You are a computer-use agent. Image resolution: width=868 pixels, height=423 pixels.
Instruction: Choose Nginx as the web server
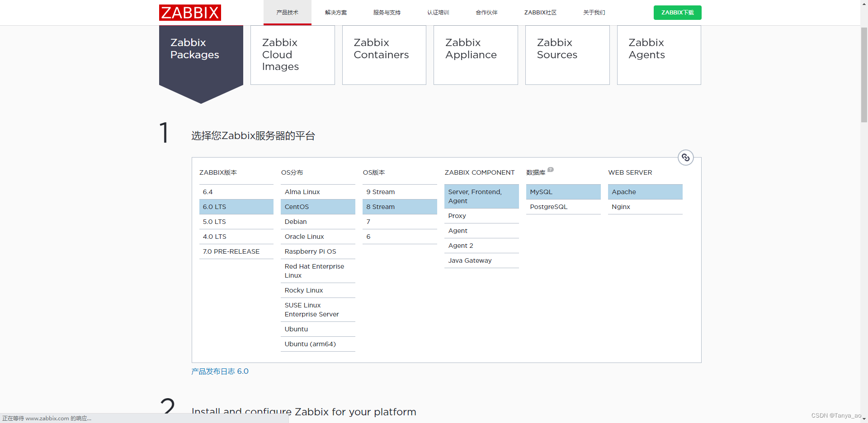coord(645,207)
